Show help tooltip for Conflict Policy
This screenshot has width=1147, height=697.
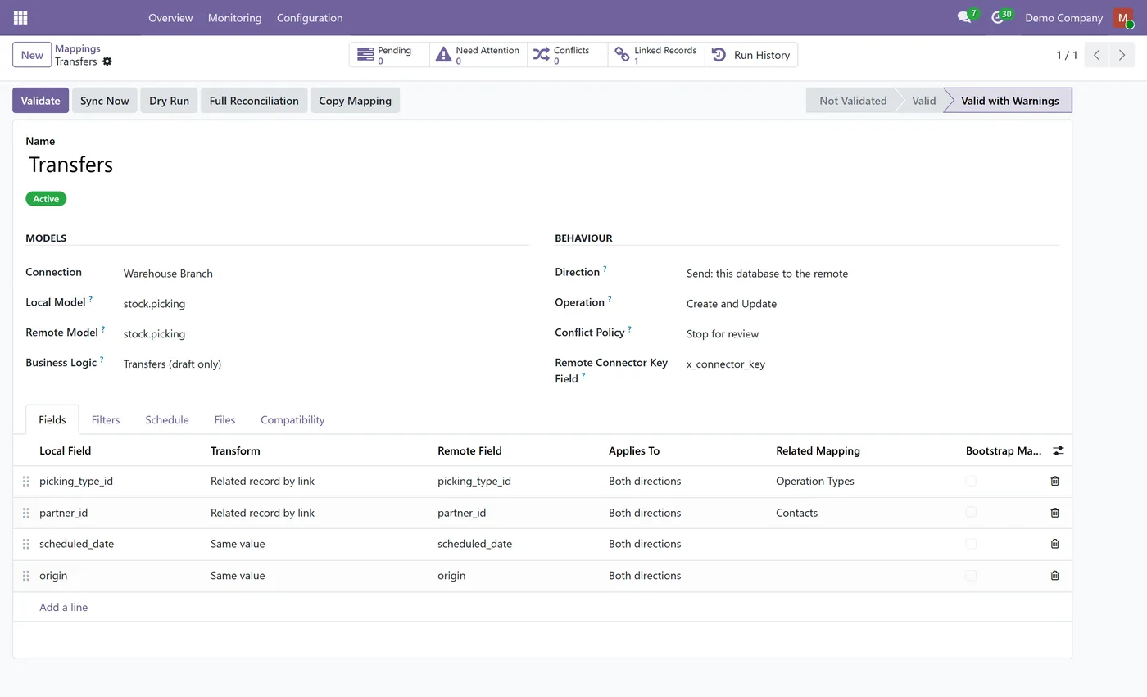point(630,329)
